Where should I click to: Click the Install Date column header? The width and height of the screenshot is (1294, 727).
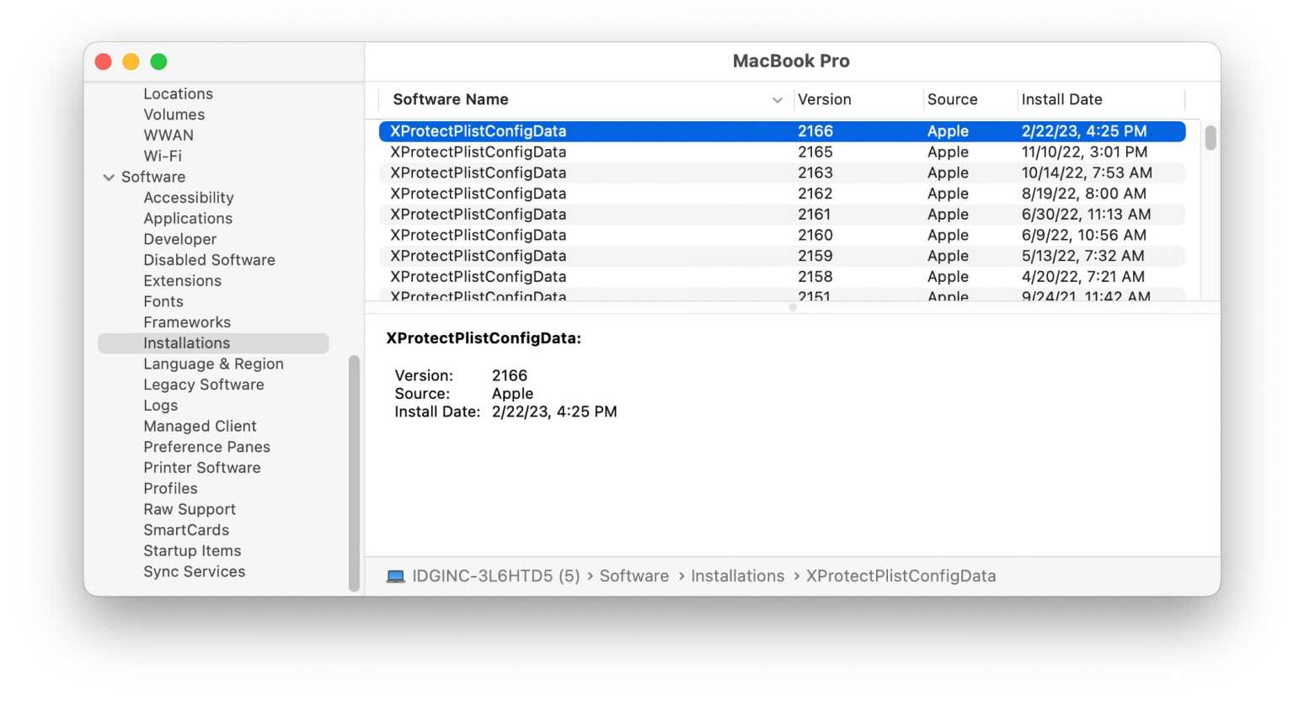[1061, 99]
